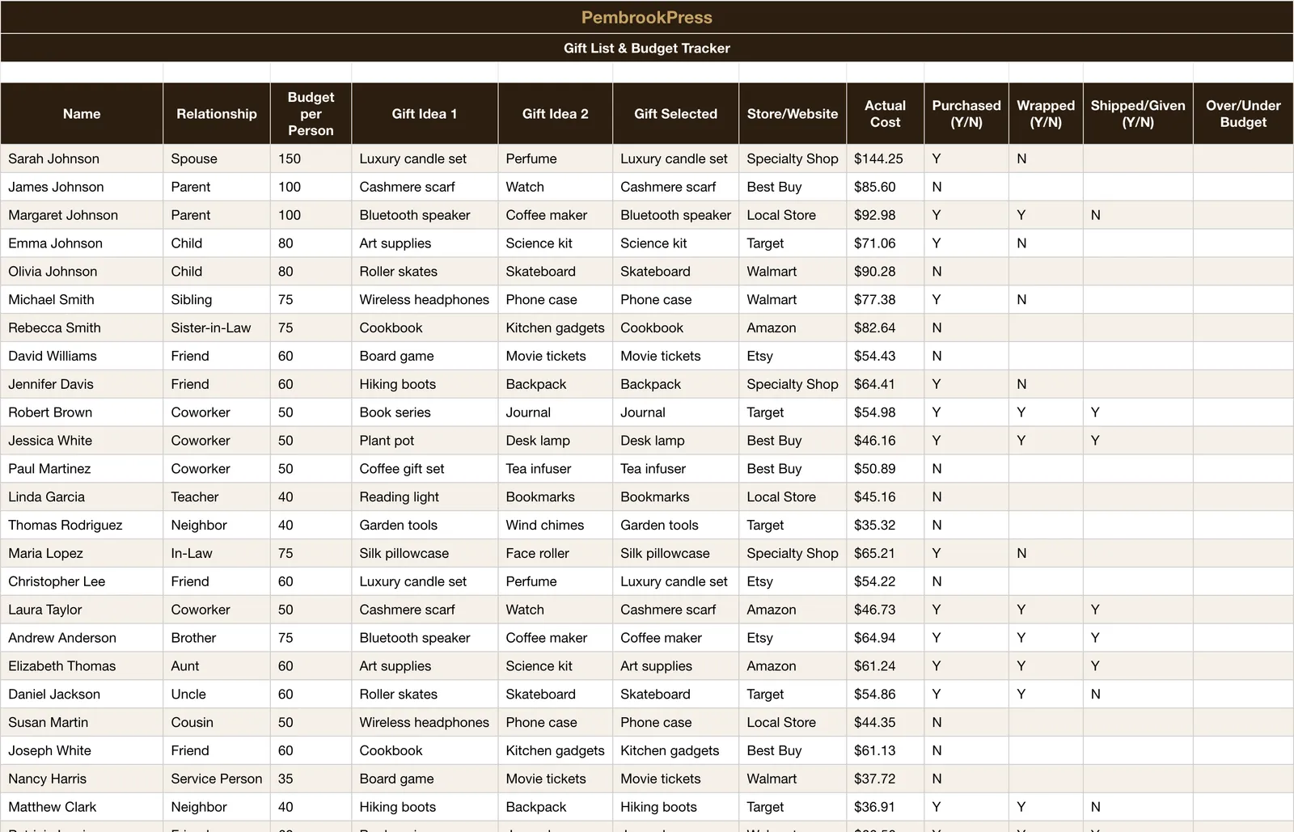Click the Margaret Johnson name cell
1294x832 pixels.
[x=82, y=215]
